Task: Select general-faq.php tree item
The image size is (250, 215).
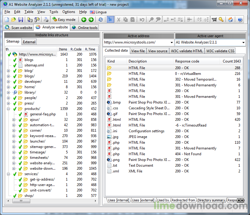Action: pos(43,114)
